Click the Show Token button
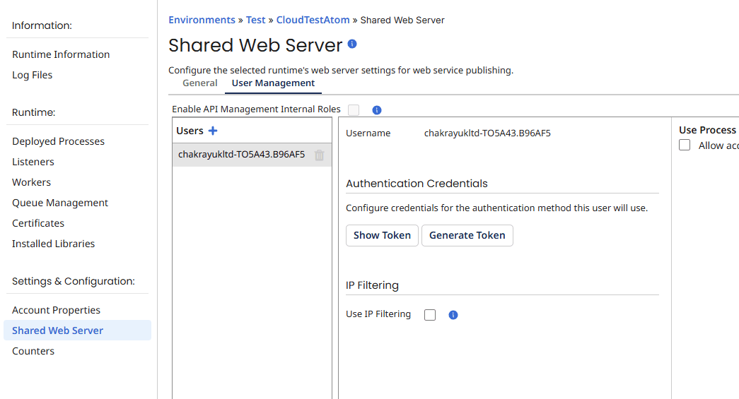The width and height of the screenshot is (739, 399). click(x=382, y=235)
